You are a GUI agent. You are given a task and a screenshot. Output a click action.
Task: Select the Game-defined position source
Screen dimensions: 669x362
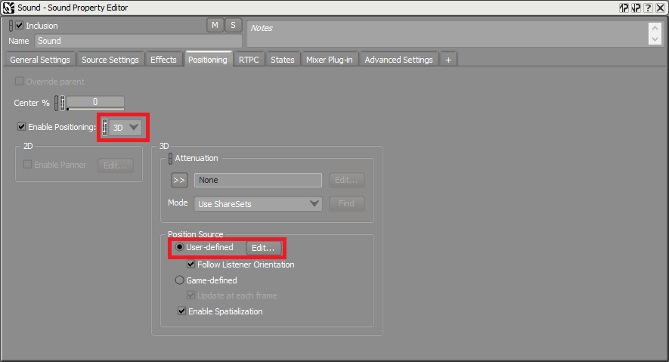(x=180, y=280)
